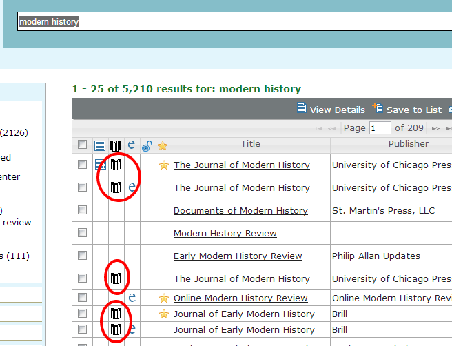
Task: Click '1 - 25 of 5,210 results' heading
Action: [187, 89]
